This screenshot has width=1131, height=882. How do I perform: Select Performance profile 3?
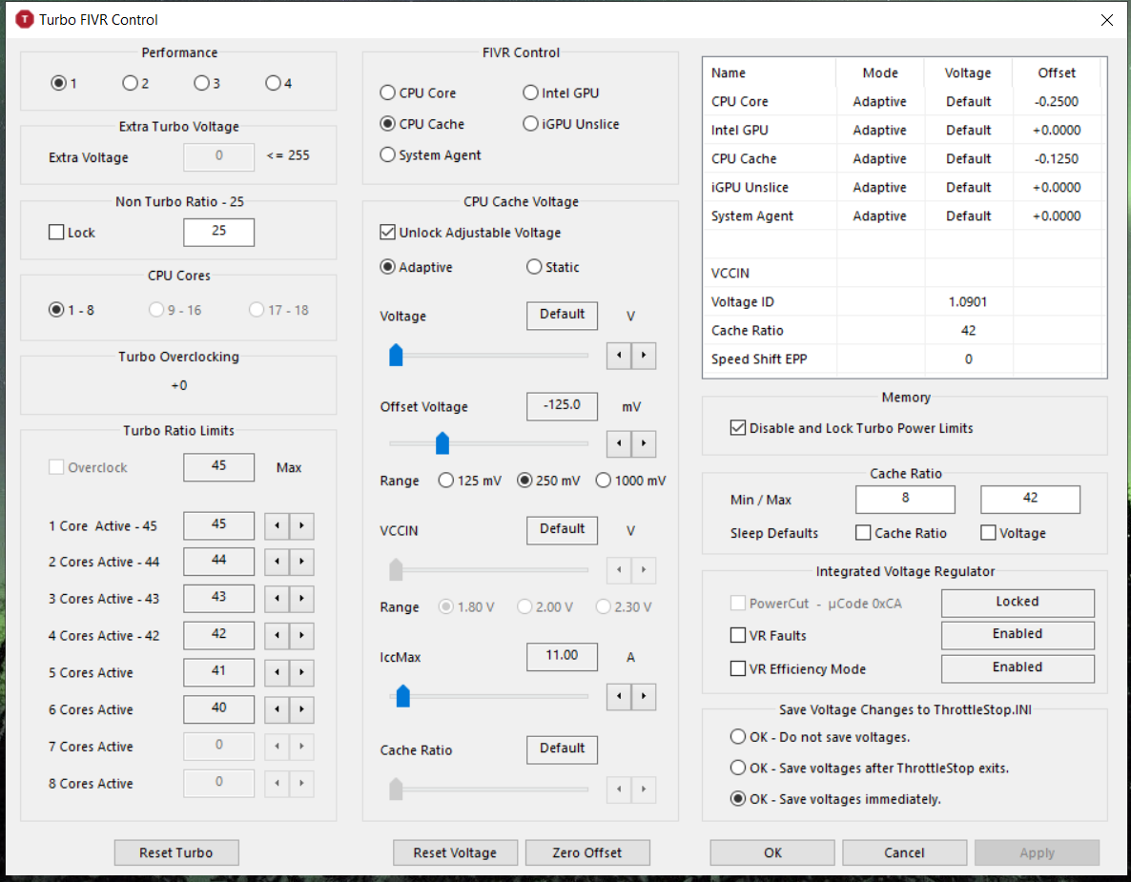(207, 84)
